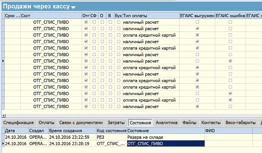262x153 pixels.
Task: Toggle ЕГАИС выгружен in the arrow-marked sales row
Action: (x=197, y=61)
